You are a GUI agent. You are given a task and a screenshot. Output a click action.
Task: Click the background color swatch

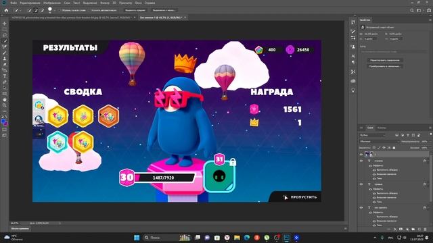(6, 123)
